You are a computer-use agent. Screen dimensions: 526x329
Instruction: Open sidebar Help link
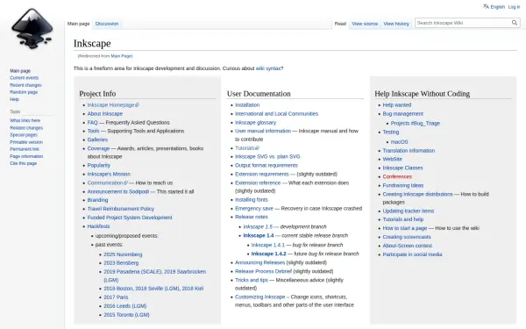click(14, 99)
